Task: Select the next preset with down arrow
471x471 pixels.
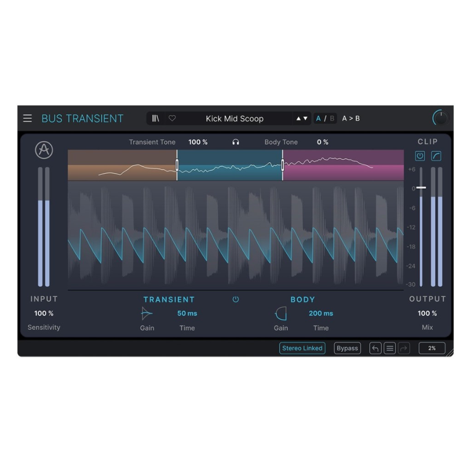Action: click(x=306, y=119)
